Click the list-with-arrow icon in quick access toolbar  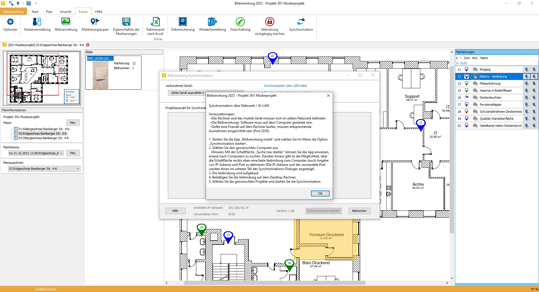pos(11,3)
